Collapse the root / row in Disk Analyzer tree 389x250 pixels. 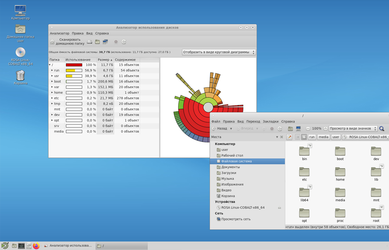pyautogui.click(x=50, y=65)
